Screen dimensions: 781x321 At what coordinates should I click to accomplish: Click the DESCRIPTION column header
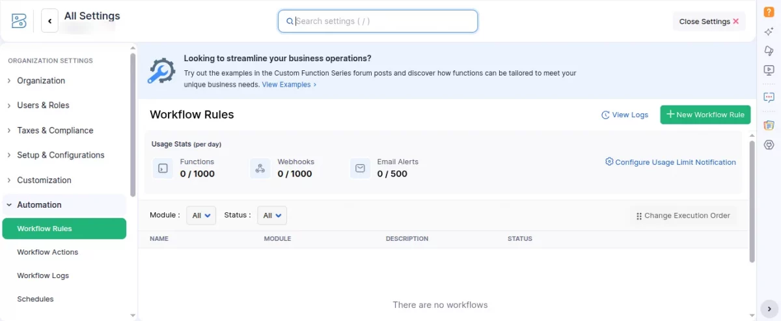(x=407, y=239)
